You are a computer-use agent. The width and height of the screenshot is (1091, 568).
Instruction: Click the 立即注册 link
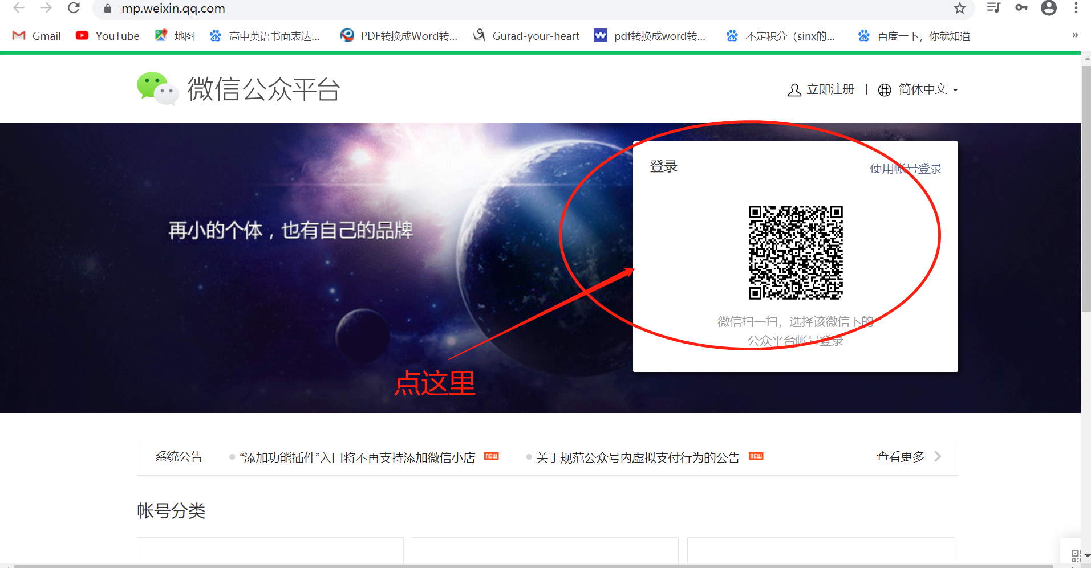pos(830,89)
